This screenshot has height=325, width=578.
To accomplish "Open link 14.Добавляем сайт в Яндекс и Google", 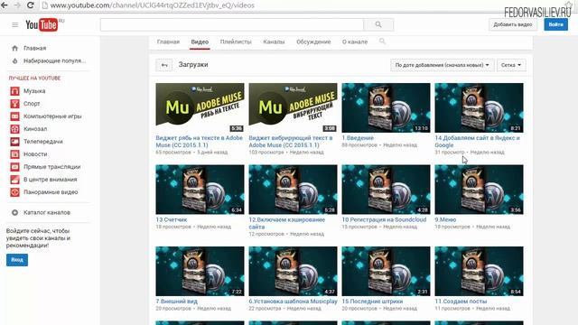I will point(477,142).
